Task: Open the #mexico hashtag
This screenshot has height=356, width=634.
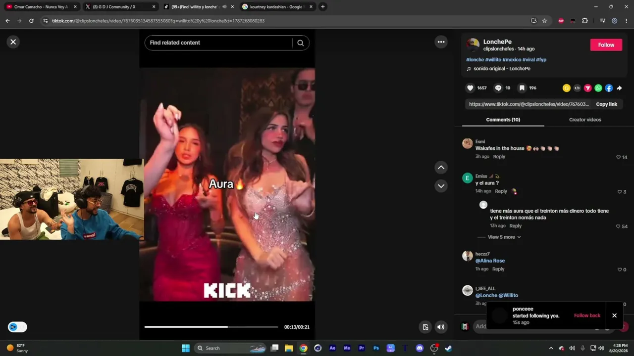Action: [512, 60]
